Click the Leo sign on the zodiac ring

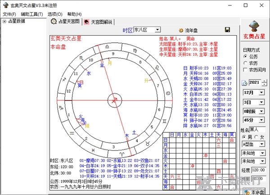[x=157, y=68]
